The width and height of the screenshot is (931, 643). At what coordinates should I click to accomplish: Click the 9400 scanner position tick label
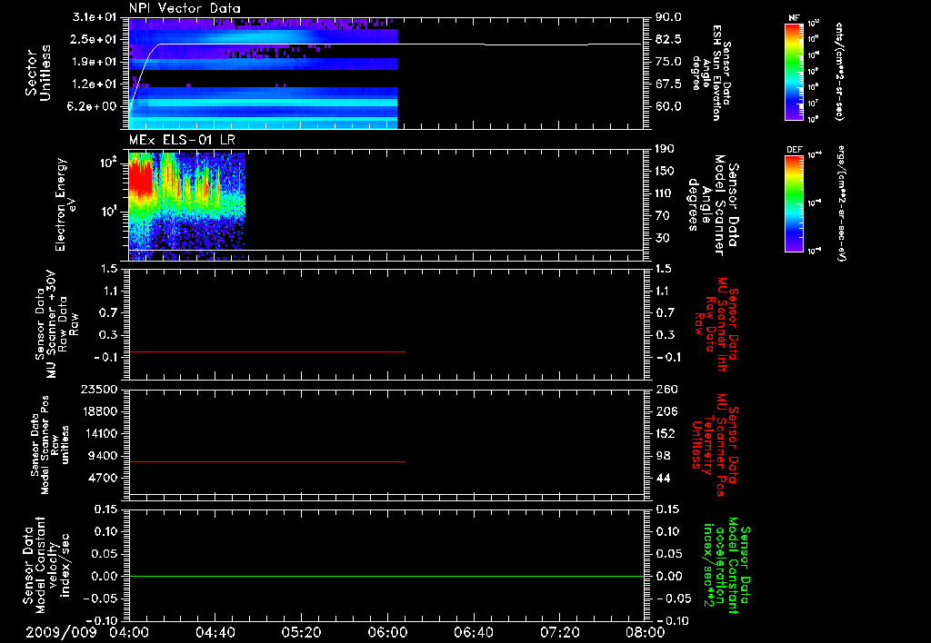pos(103,456)
